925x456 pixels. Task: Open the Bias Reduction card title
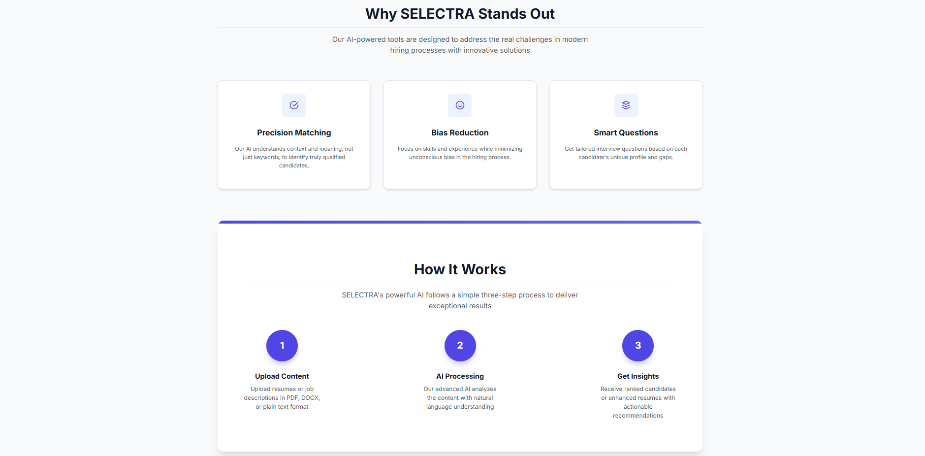click(460, 133)
